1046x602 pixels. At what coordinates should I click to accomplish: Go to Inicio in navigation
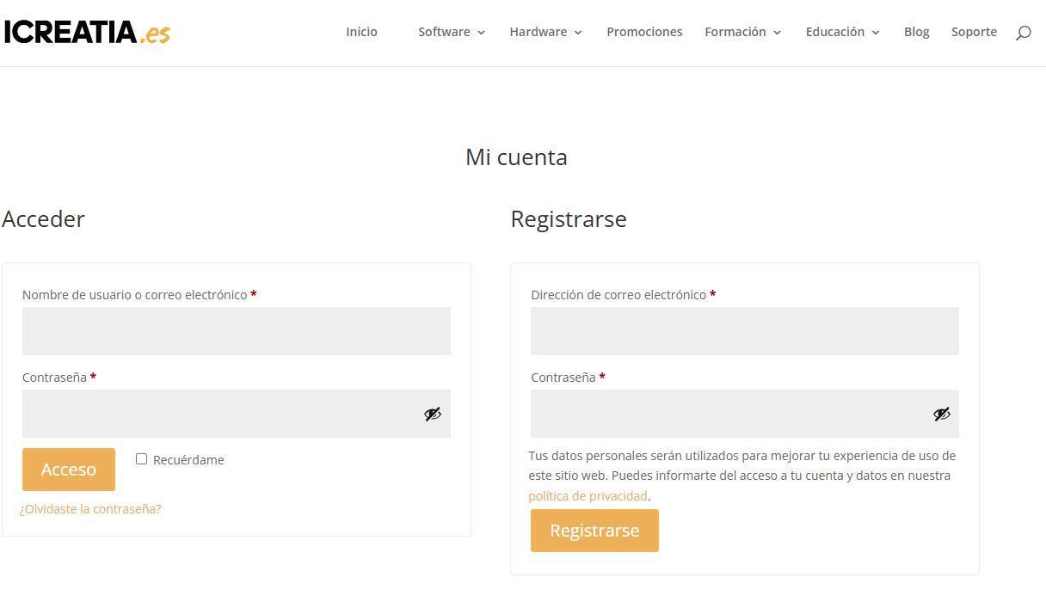[x=361, y=32]
